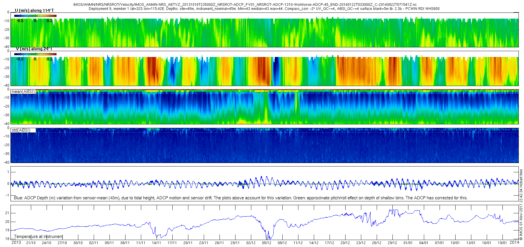The height and width of the screenshot is (247, 524).
Task: Click the 'Deployment 9, member 1' header line
Action: [264, 9]
